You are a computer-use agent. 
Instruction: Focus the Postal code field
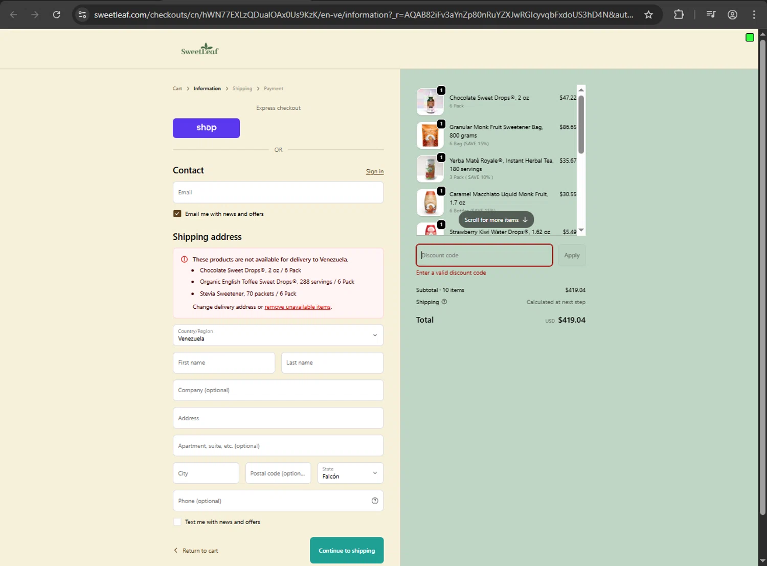coord(278,473)
